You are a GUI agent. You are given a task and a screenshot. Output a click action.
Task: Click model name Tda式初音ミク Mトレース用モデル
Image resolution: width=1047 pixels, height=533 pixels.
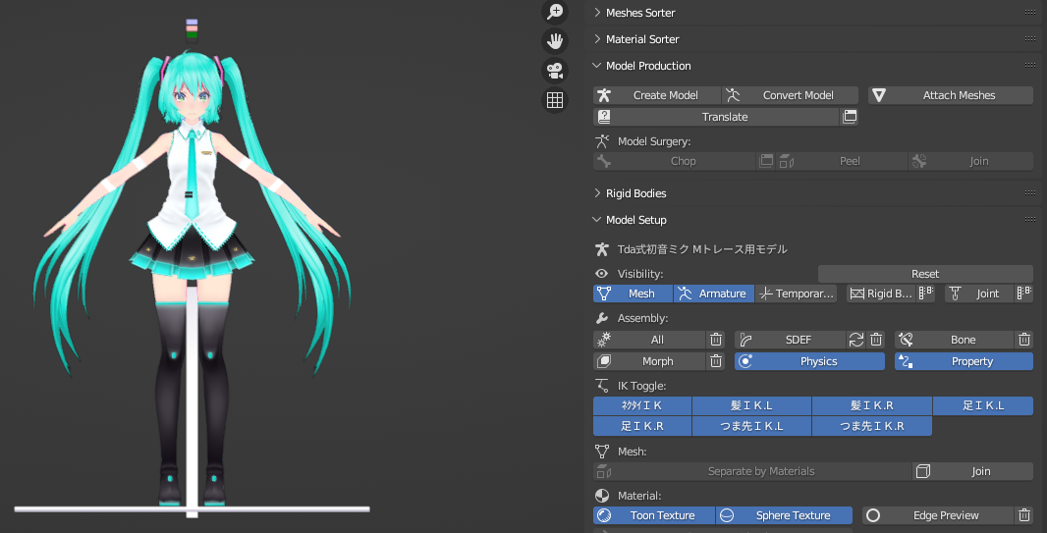point(702,249)
